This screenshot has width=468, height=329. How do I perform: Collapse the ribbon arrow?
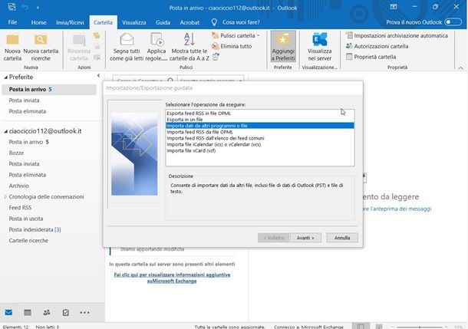460,68
